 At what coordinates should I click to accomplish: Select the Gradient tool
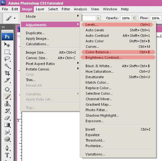7,125
